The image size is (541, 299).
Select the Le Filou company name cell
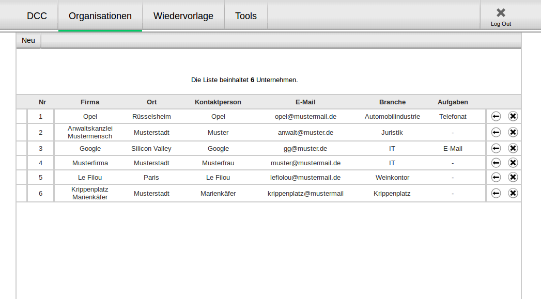point(90,177)
